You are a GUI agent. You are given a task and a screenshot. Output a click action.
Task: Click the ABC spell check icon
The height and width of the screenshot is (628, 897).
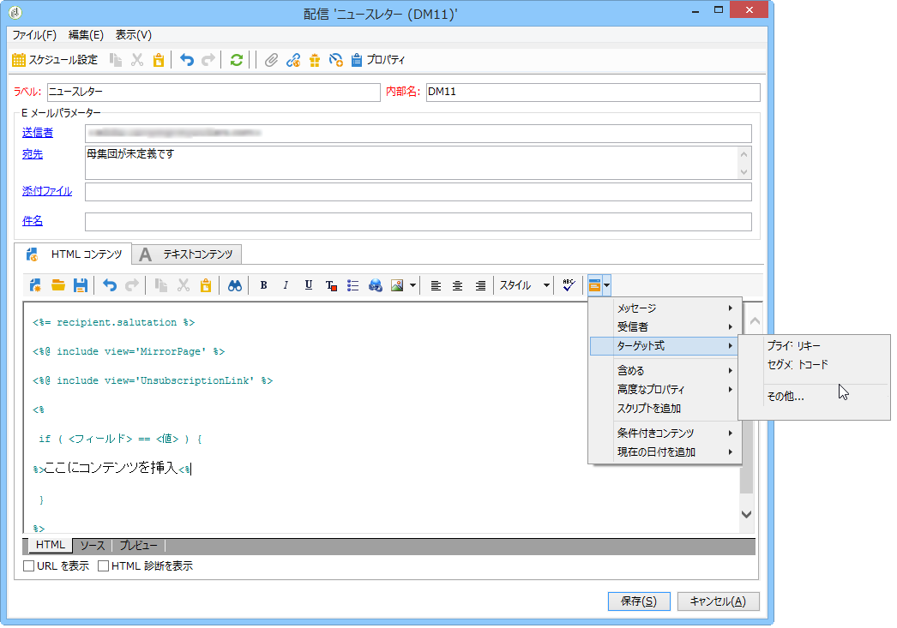[569, 285]
